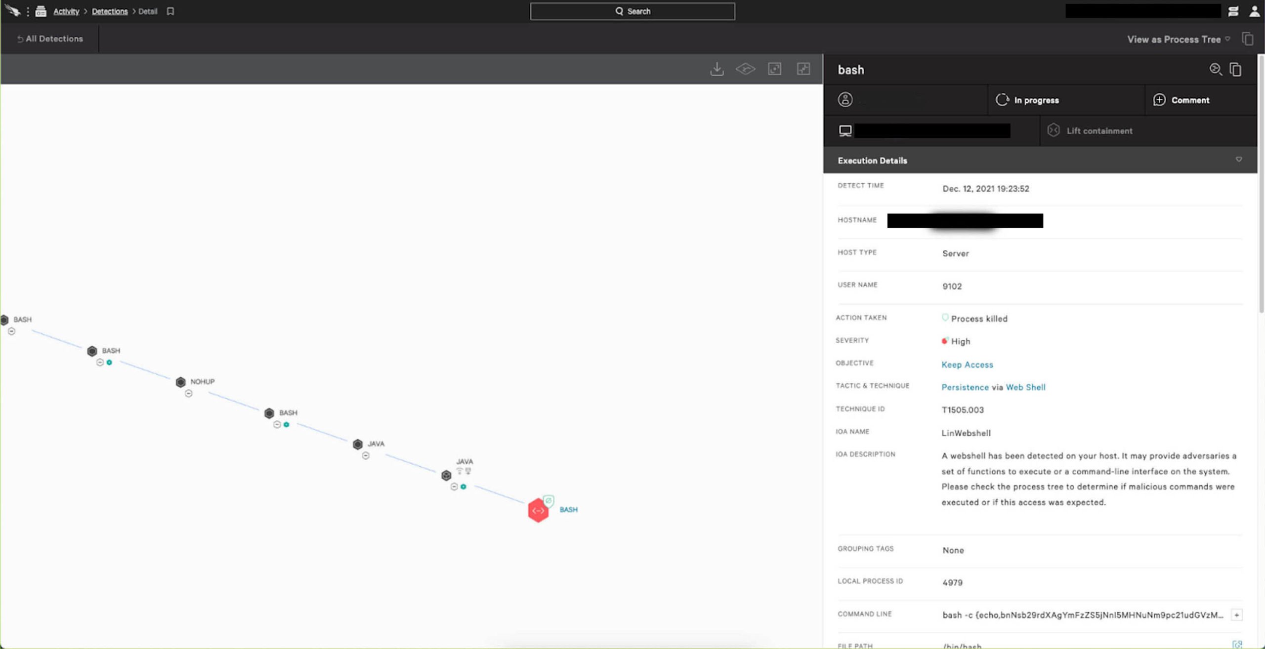This screenshot has width=1265, height=649.
Task: Click the DNS icon beside wifi icon under JAVA
Action: (x=468, y=471)
